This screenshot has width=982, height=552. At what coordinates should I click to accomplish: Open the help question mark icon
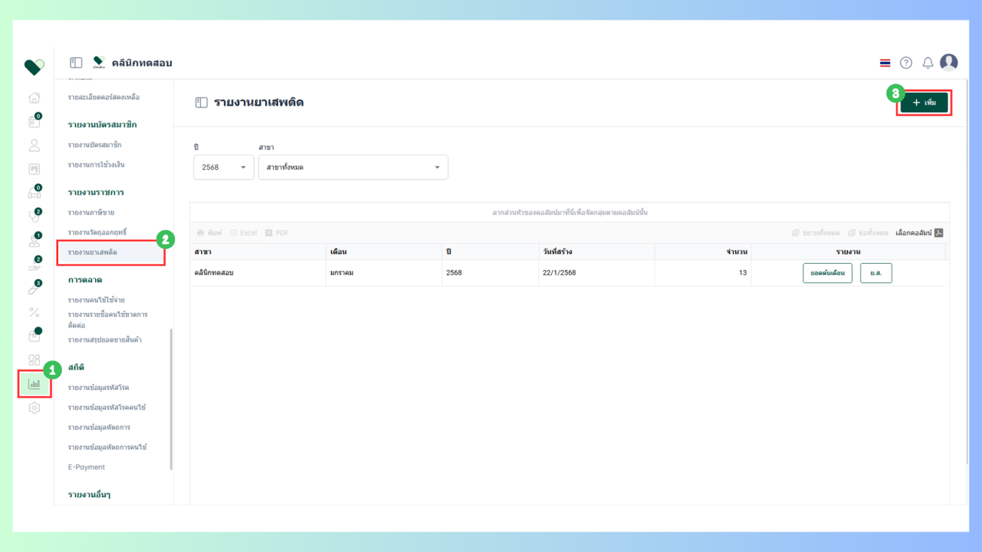pos(906,63)
